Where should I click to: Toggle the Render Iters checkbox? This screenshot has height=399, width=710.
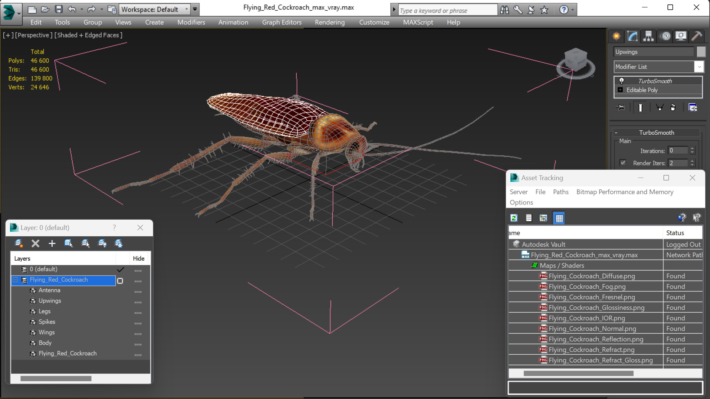pos(623,163)
